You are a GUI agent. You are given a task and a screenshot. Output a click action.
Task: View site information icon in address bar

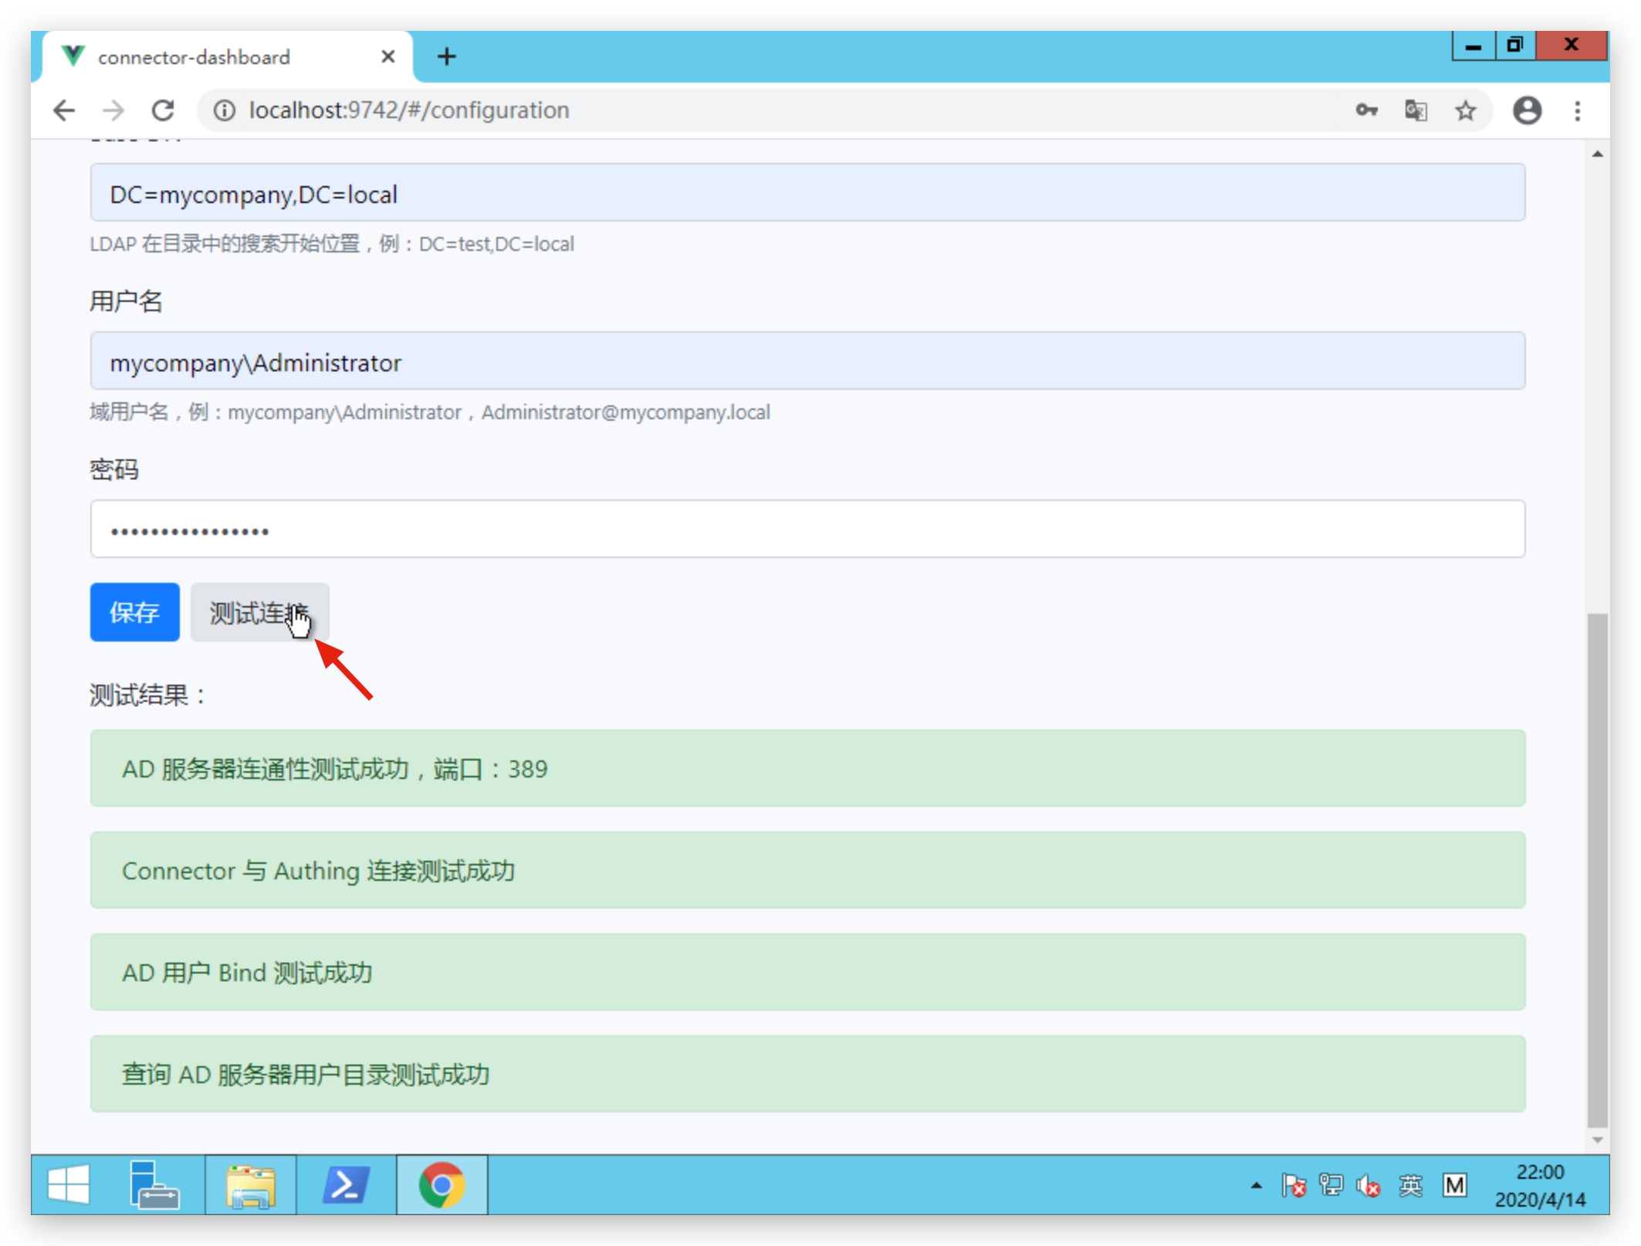224,110
